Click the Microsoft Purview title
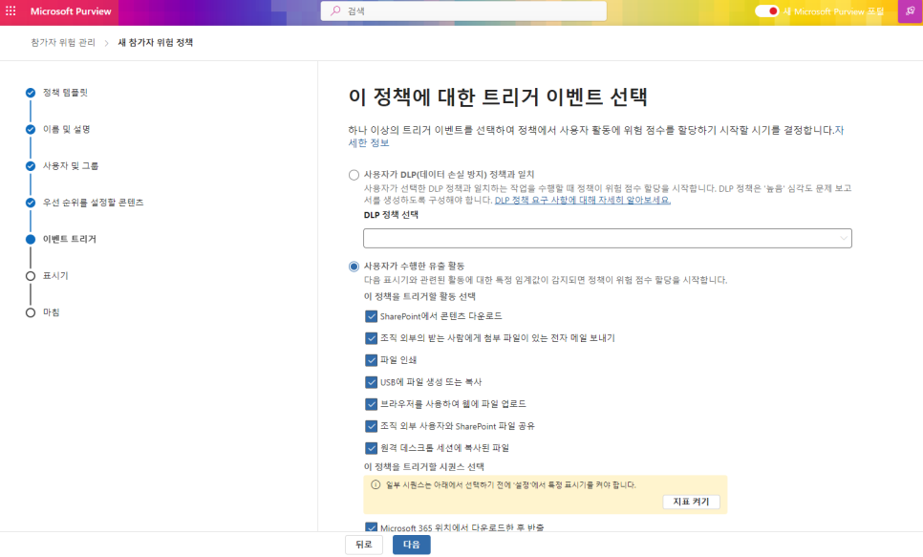 71,11
